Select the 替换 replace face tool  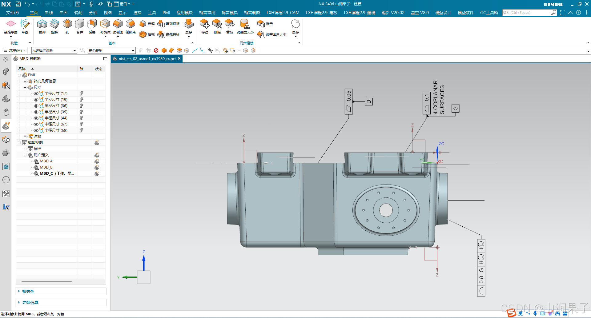pyautogui.click(x=230, y=26)
